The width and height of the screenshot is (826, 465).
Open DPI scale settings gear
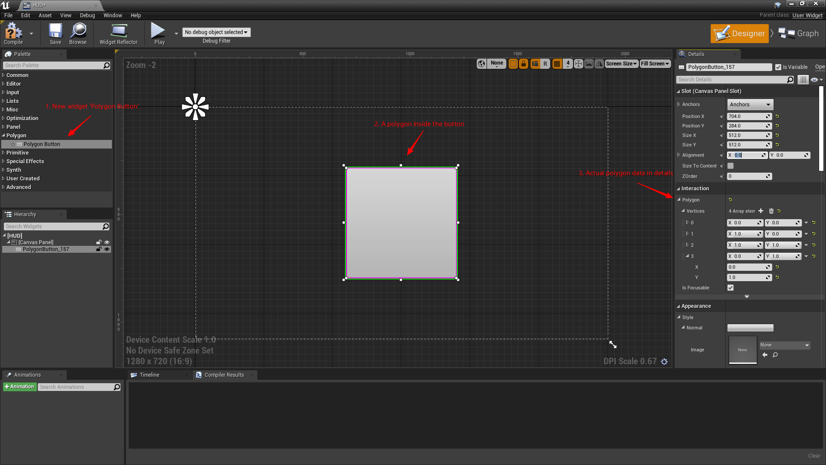(x=664, y=362)
